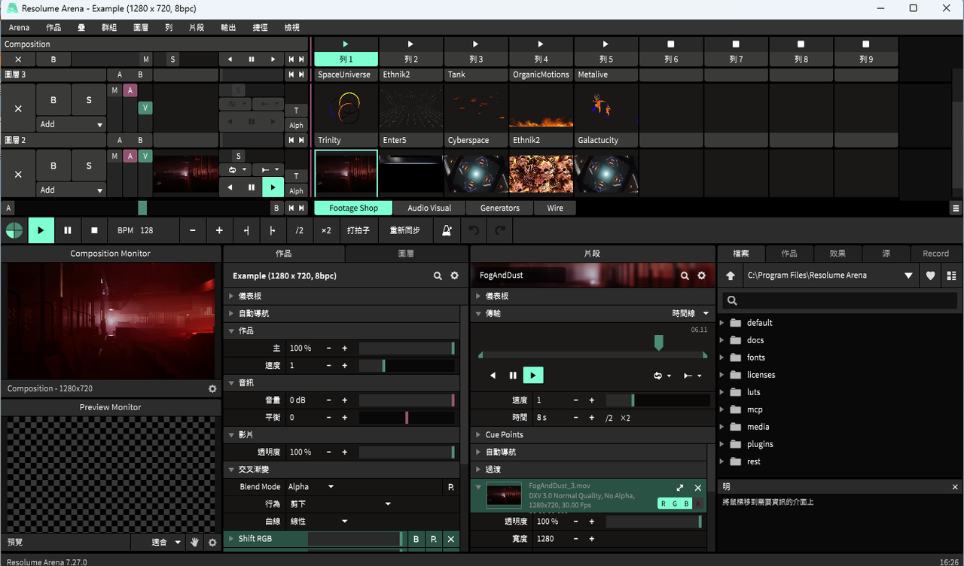This screenshot has width=964, height=566.
Task: Click the 打拍子 tap tempo button
Action: (358, 230)
